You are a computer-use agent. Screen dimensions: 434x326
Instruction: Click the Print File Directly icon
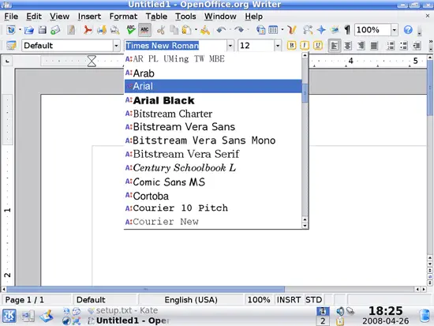click(x=102, y=30)
